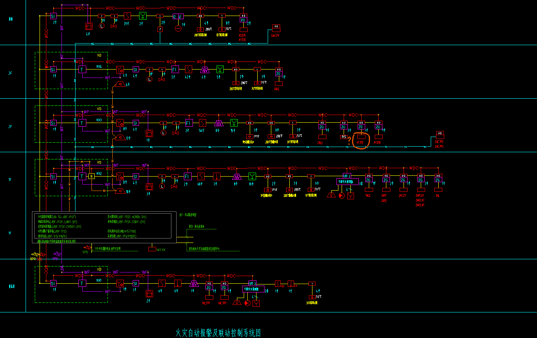Screen dimensions: 537x338
Task: Click the red S detector box on 3F
Action: 189,70
